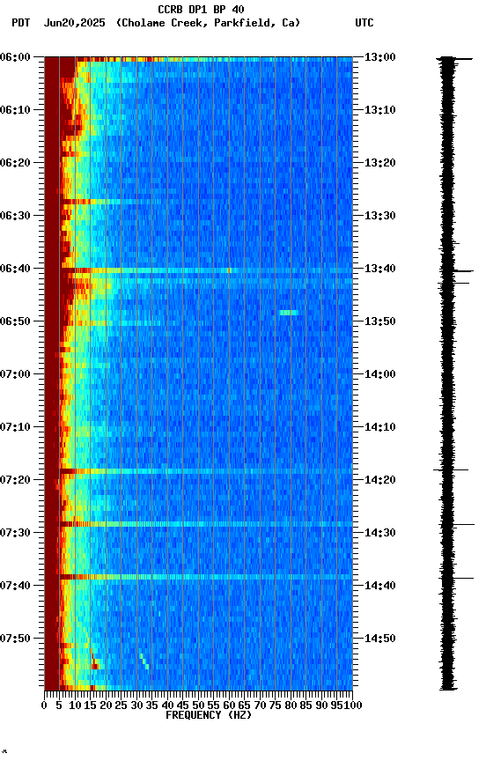The height and width of the screenshot is (761, 486).
Task: Click the 14:40 UTC time tick label
Action: pos(380,587)
